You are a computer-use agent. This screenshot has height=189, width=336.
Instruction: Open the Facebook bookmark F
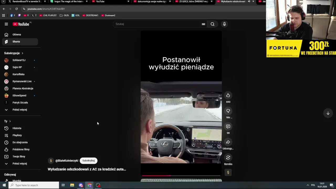click(13, 15)
